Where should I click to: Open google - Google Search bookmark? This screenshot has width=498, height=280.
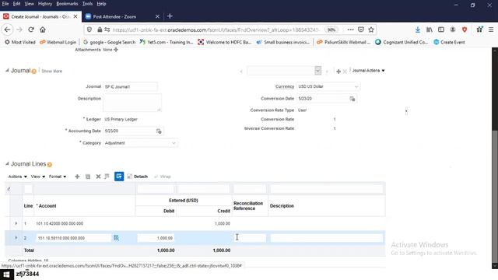click(109, 42)
